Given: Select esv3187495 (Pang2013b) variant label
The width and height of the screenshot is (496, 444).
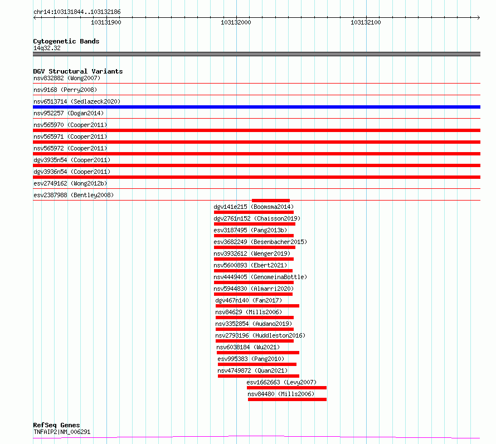Looking at the screenshot, I should [250, 230].
